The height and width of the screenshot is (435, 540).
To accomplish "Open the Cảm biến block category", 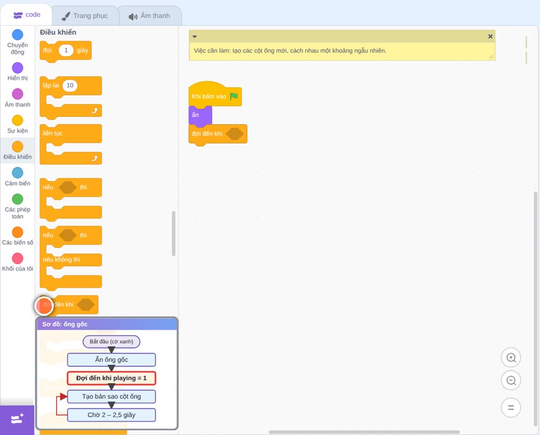I will coord(18,177).
